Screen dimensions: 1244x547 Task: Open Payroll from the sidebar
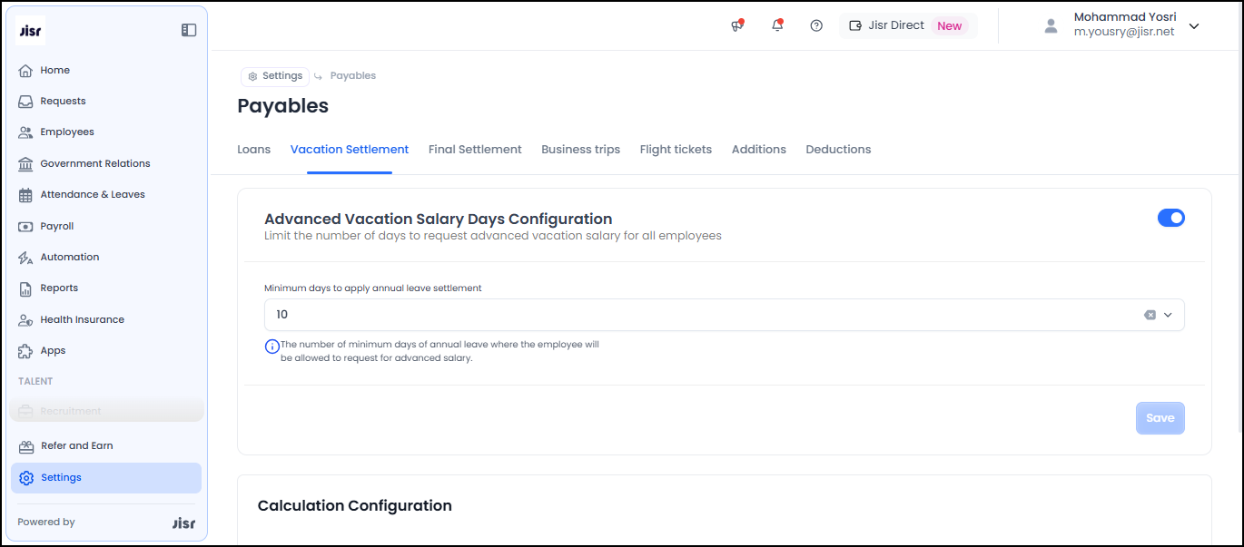(x=56, y=226)
